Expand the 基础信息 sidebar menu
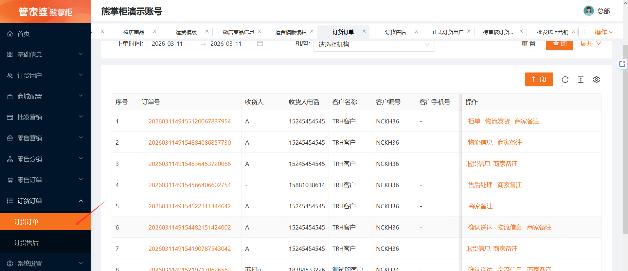Screen dimensions: 628x271 (45, 55)
